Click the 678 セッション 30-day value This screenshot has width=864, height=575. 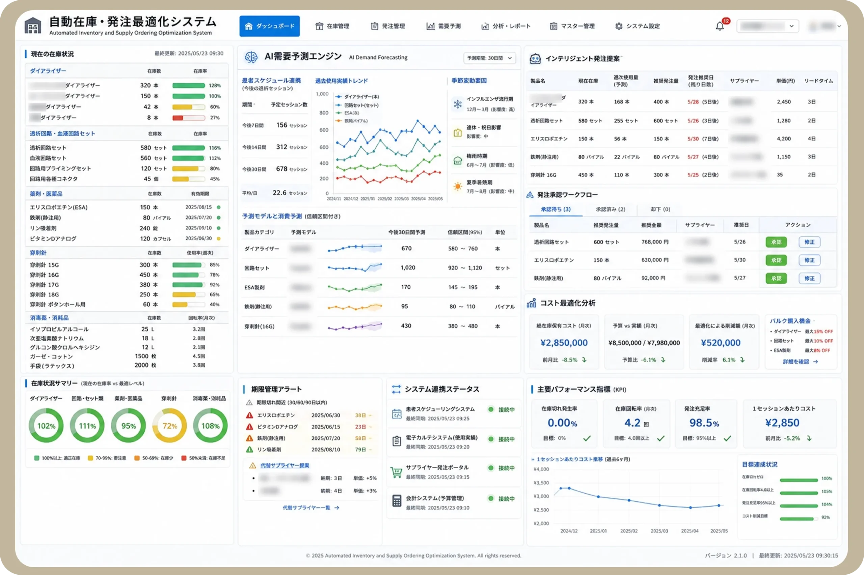pos(292,169)
